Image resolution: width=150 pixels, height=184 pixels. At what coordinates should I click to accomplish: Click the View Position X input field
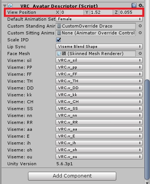[72, 12]
